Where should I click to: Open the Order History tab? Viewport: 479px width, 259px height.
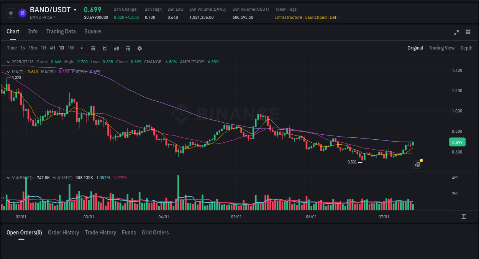(63, 233)
